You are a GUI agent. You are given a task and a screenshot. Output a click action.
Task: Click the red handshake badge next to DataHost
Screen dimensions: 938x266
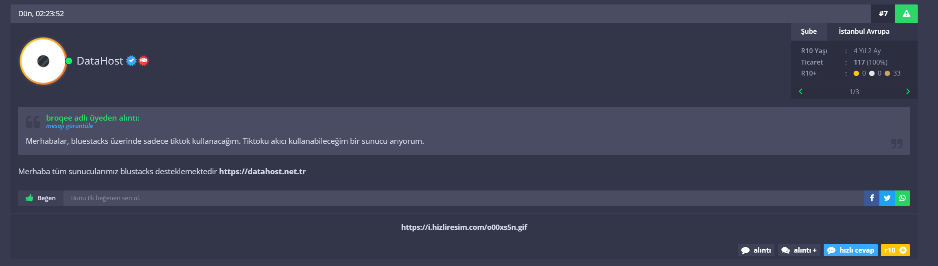click(x=143, y=61)
